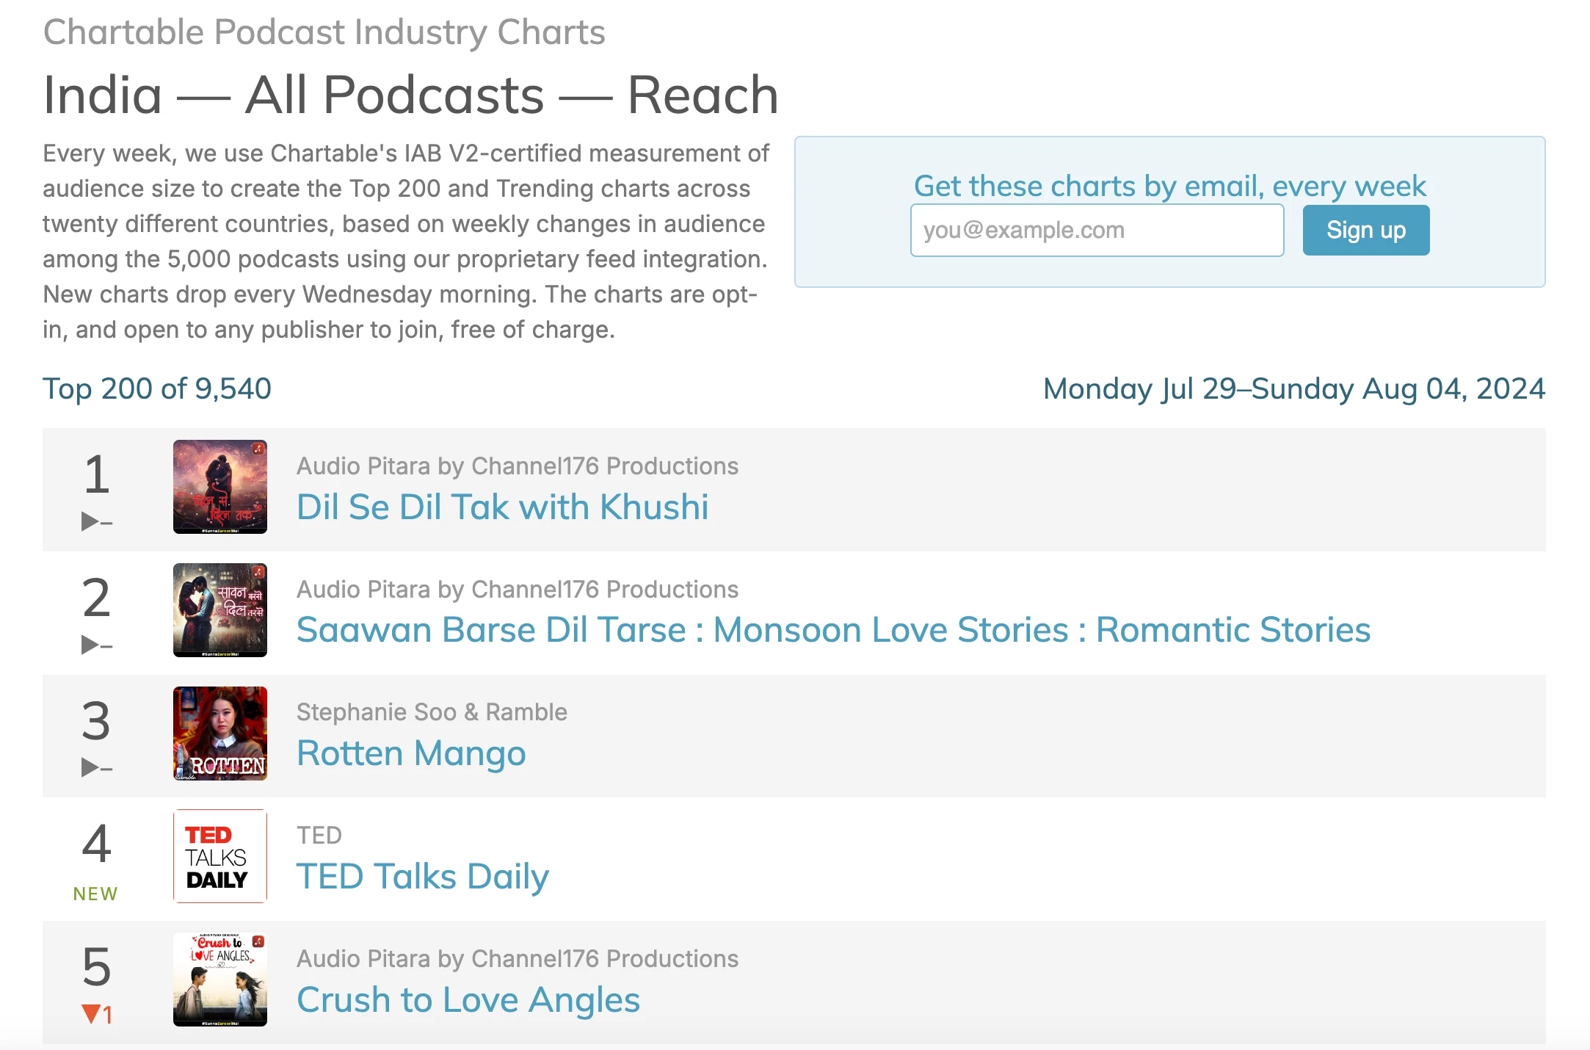Open Dil Se Dil Tak with Khushi link
The image size is (1590, 1050).
[x=502, y=507]
